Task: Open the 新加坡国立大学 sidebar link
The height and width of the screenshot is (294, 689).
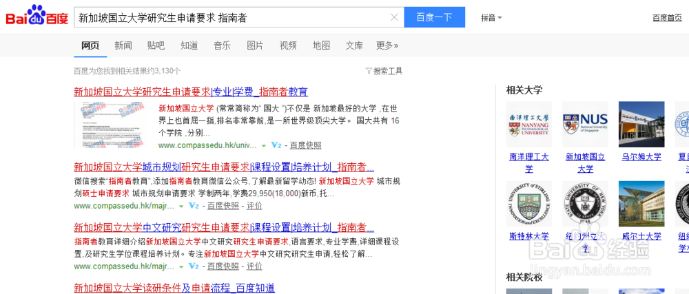Action: [x=585, y=162]
